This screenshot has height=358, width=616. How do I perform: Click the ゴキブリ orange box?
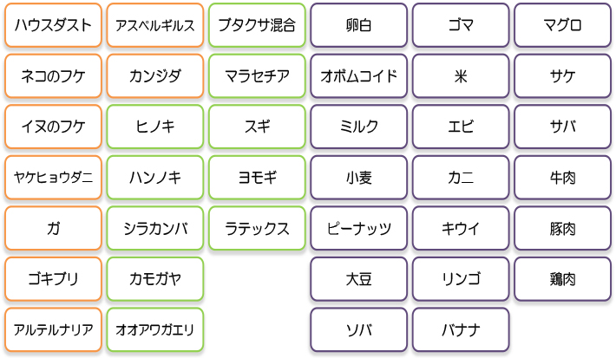click(x=53, y=279)
